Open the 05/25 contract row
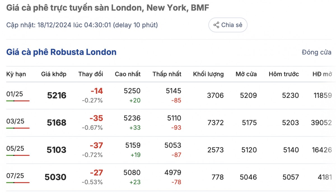Screen dimensions: 336x193 15,148
